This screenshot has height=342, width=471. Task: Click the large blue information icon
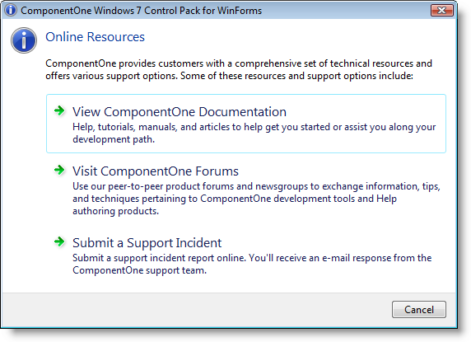point(24,40)
